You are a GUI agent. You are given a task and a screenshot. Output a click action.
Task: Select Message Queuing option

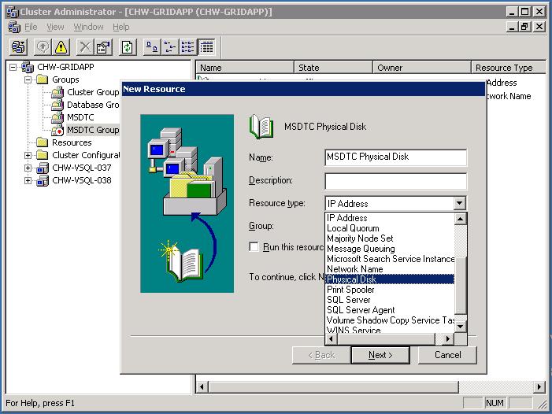tap(390, 249)
